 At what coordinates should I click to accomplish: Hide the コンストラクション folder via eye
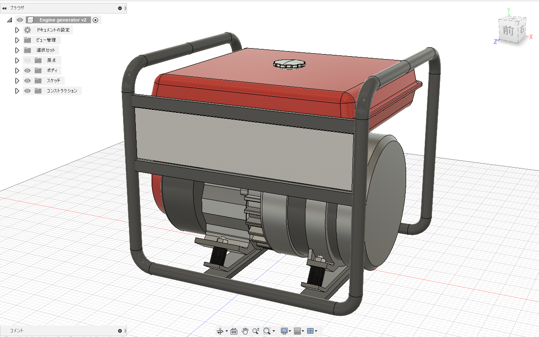pyautogui.click(x=27, y=91)
